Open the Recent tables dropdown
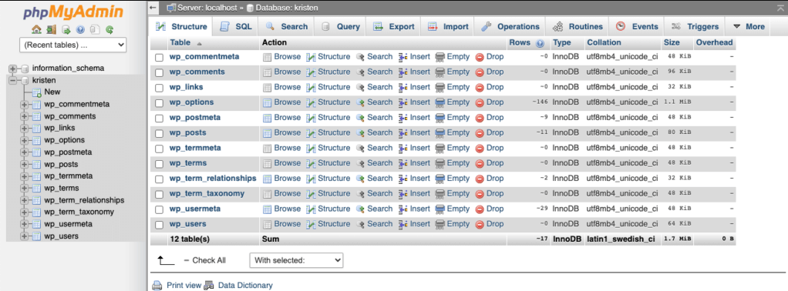Viewport: 788px width, 291px height. pyautogui.click(x=73, y=45)
